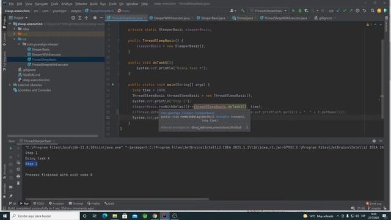Screen dimensions: 391x220
Task: Open the TODO tool window button
Action: tap(38, 204)
